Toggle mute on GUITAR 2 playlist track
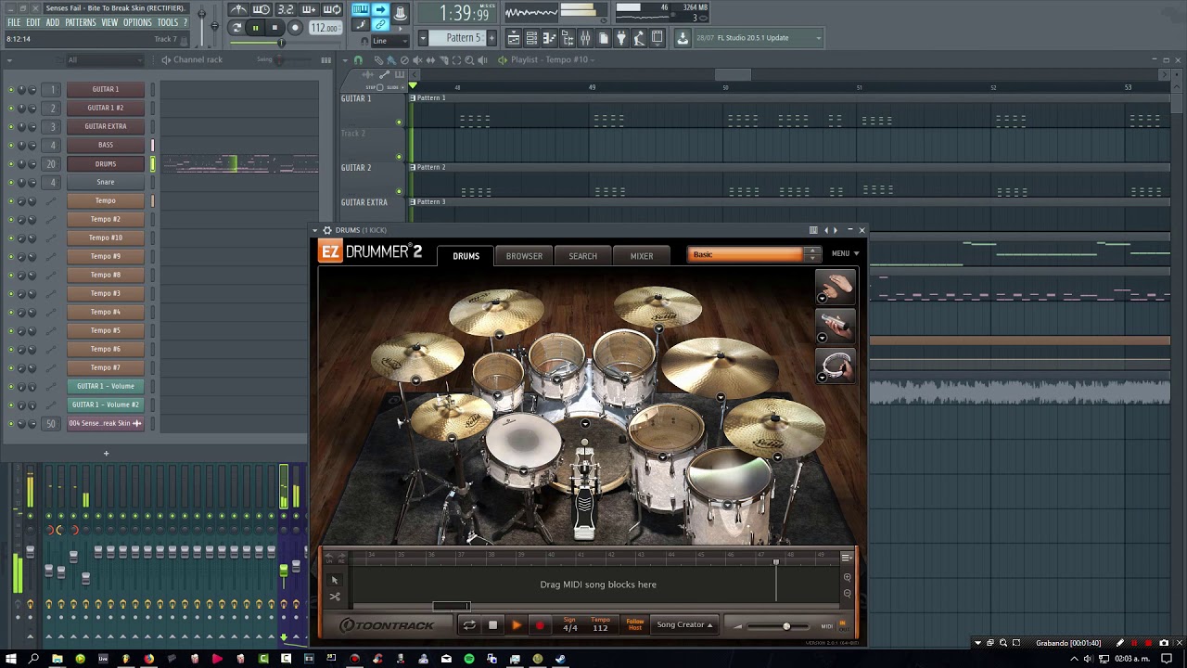 [400, 191]
